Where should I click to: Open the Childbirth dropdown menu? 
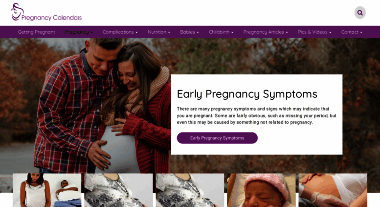221,32
